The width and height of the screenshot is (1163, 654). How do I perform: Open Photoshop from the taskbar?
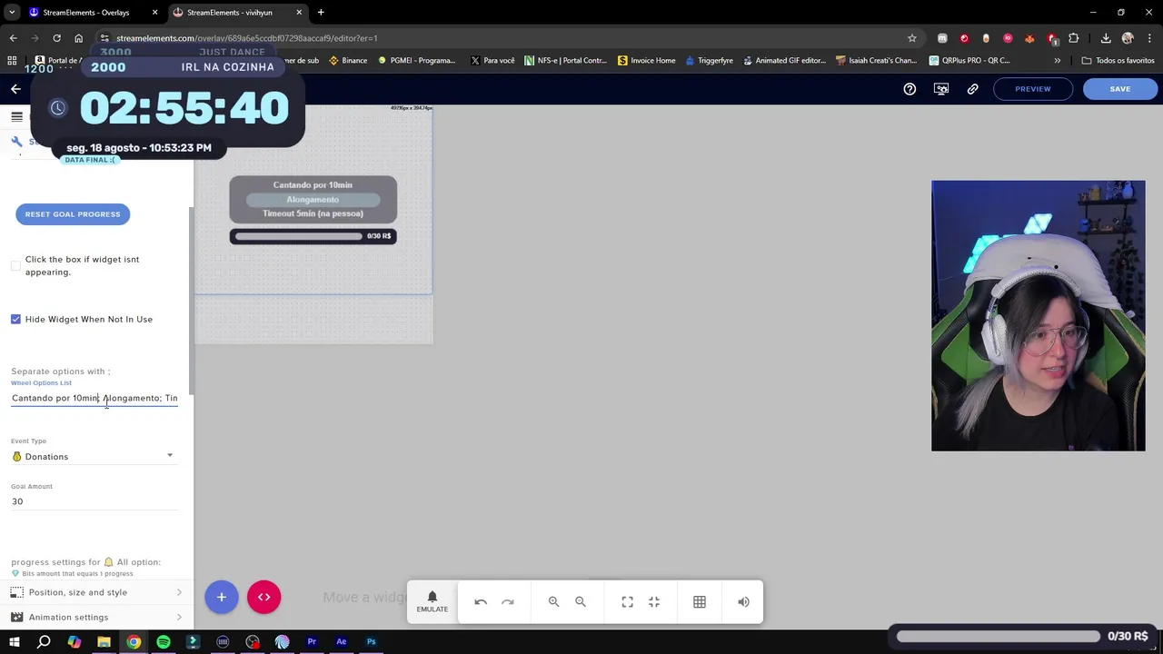371,642
